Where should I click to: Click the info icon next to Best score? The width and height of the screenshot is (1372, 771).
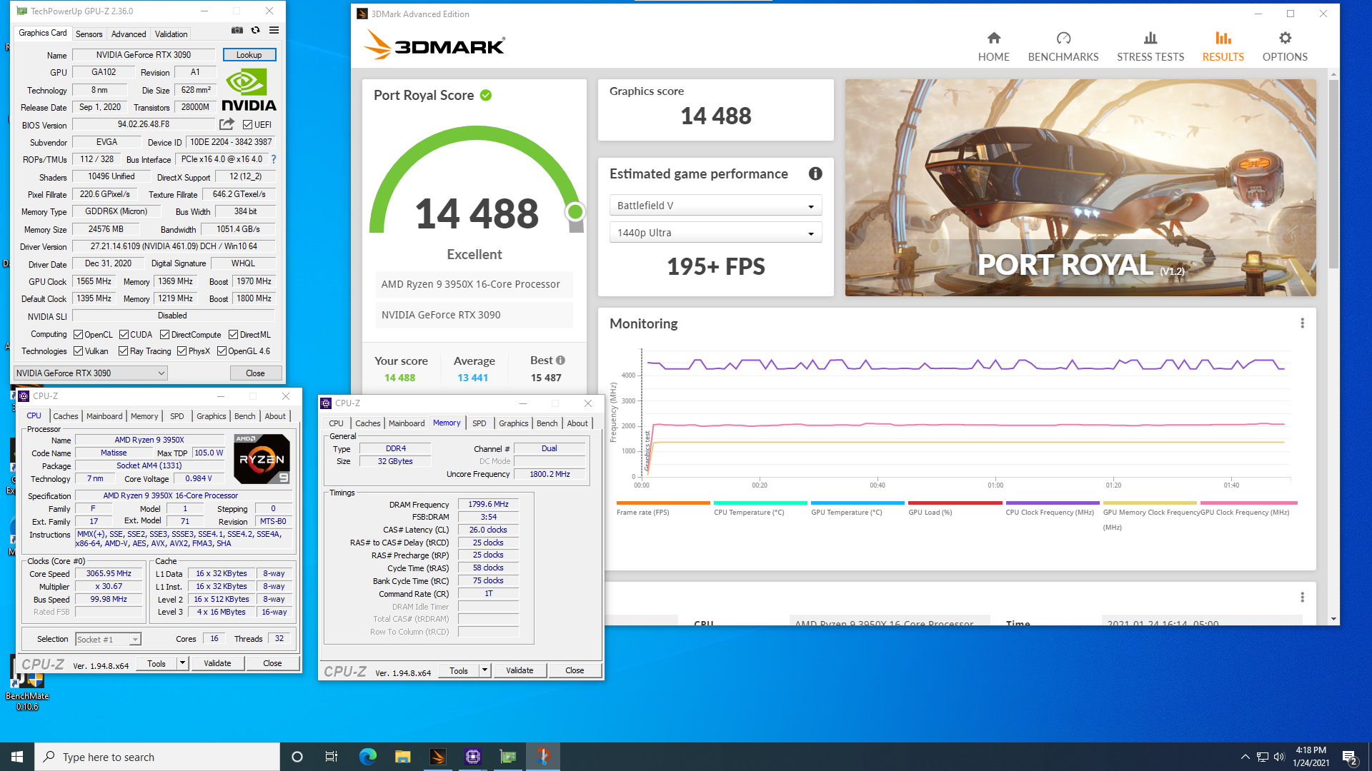click(560, 361)
